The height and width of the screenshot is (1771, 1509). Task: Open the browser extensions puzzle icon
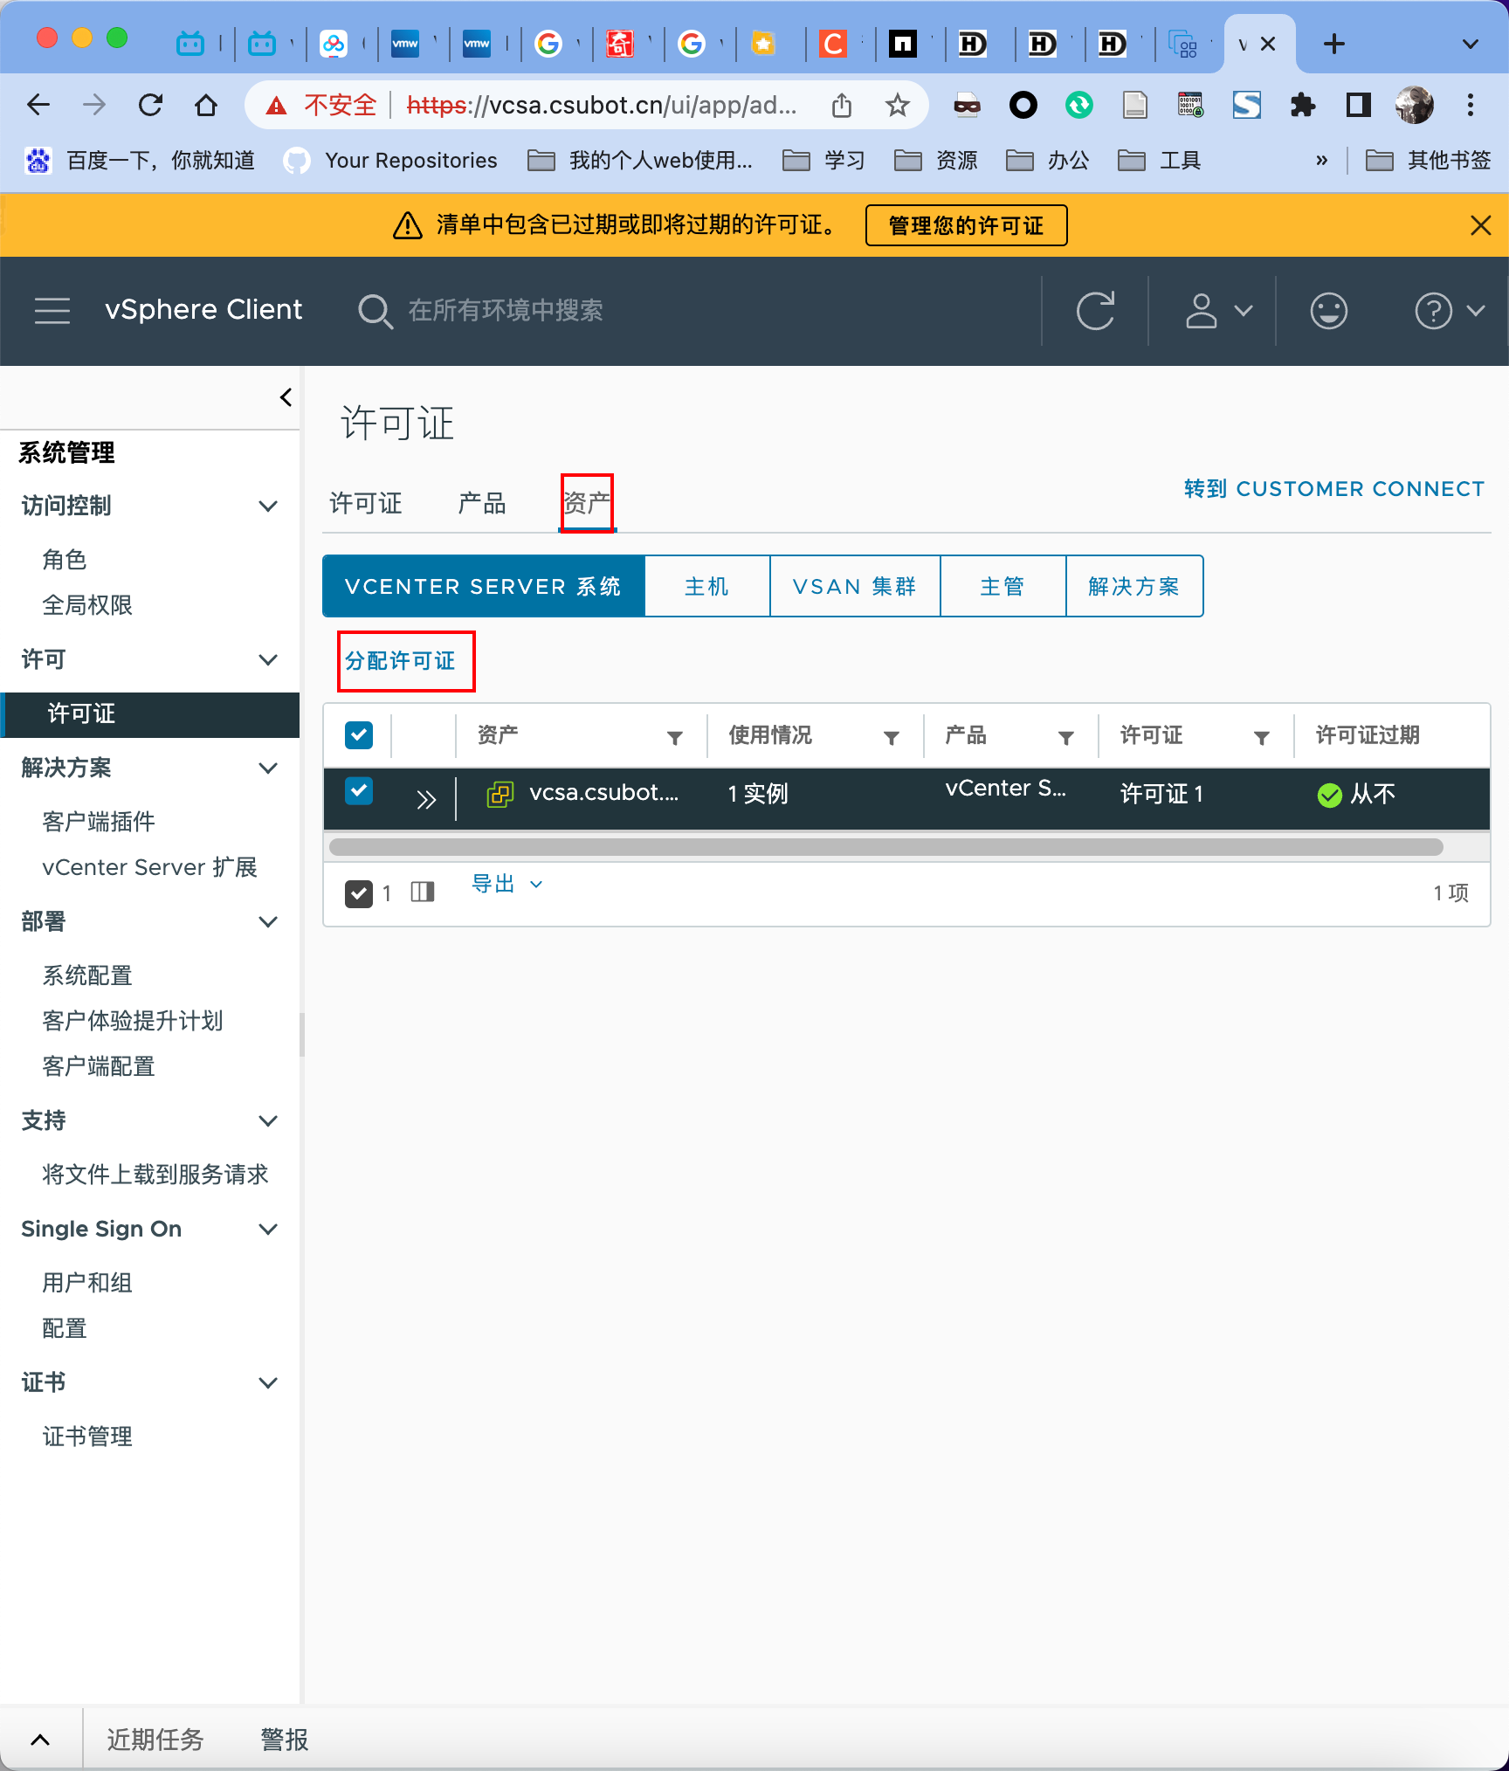tap(1303, 106)
